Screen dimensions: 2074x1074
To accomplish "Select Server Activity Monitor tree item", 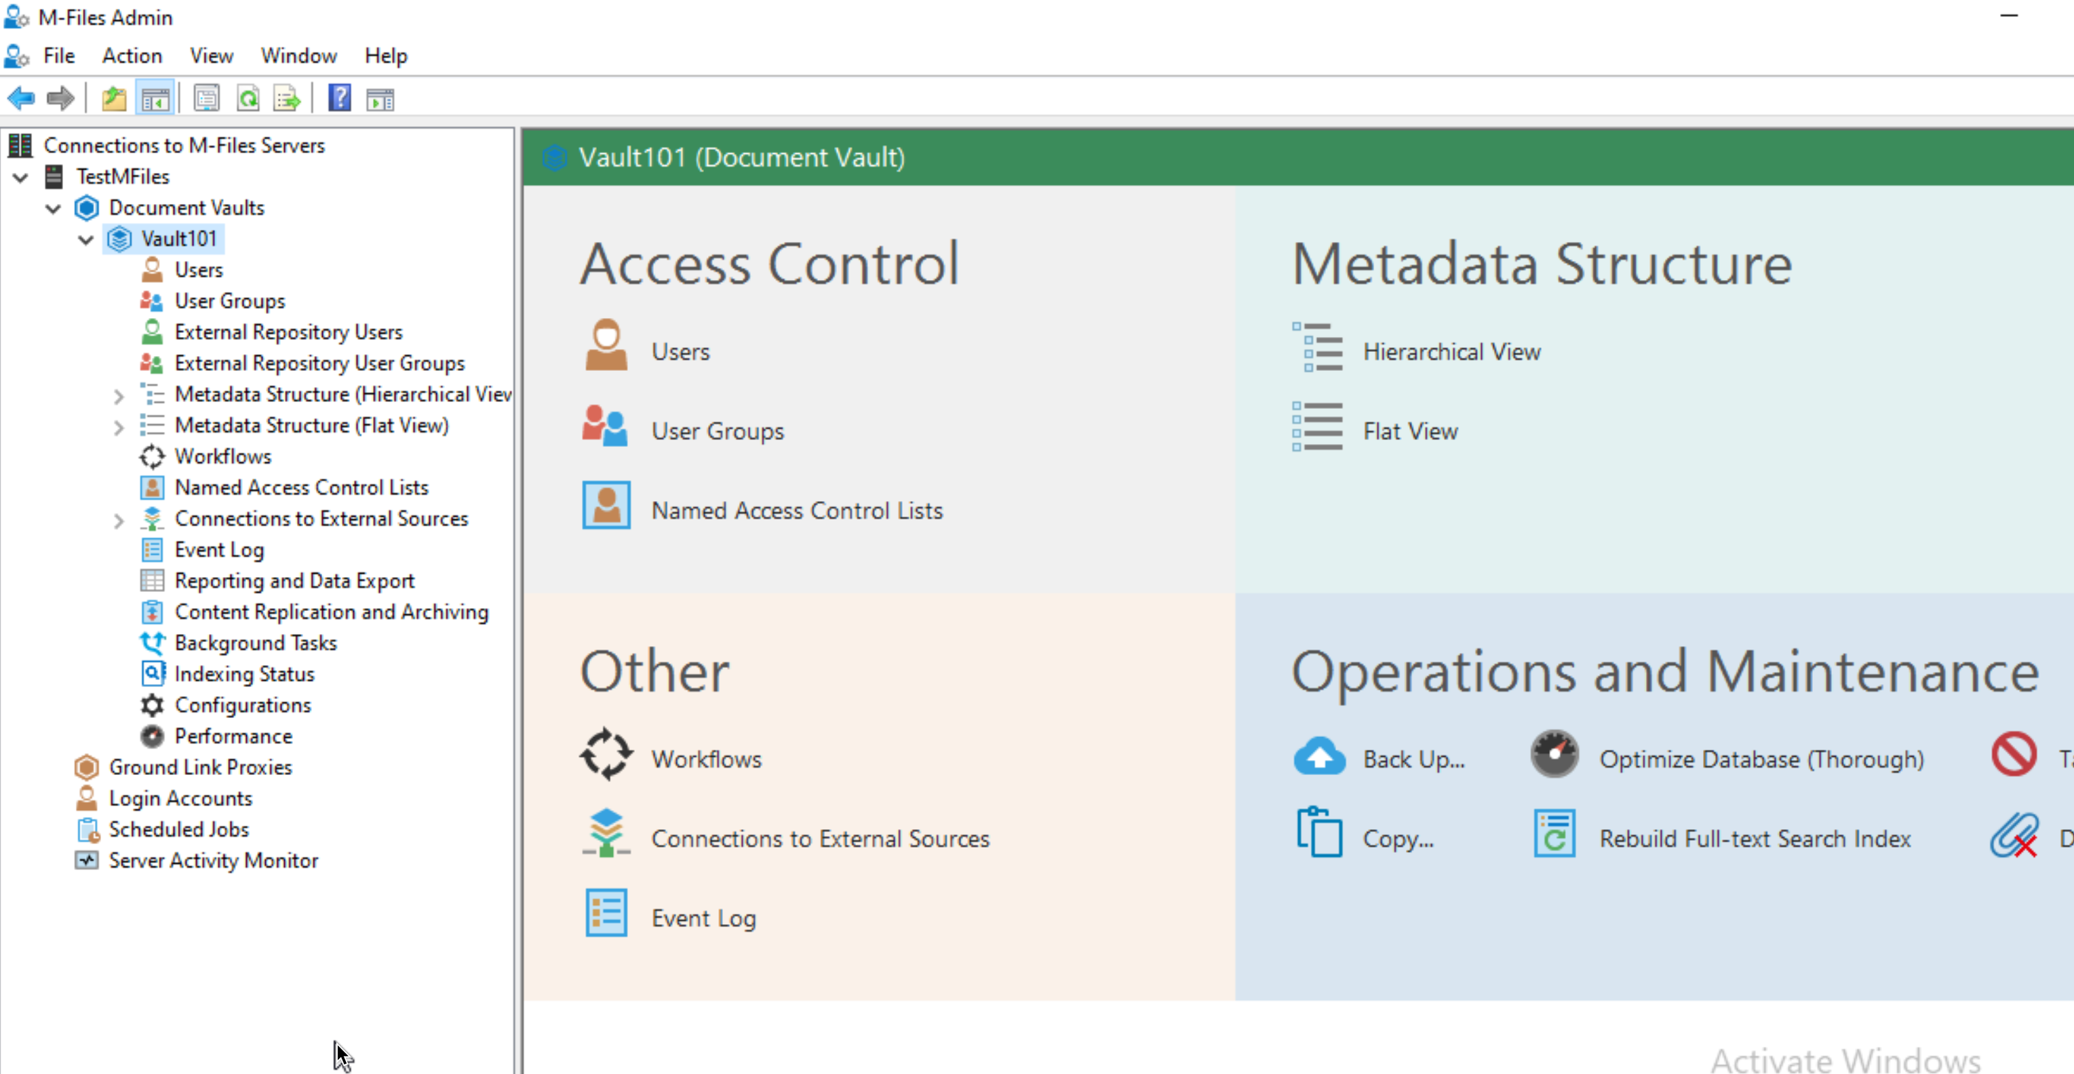I will coord(214,860).
